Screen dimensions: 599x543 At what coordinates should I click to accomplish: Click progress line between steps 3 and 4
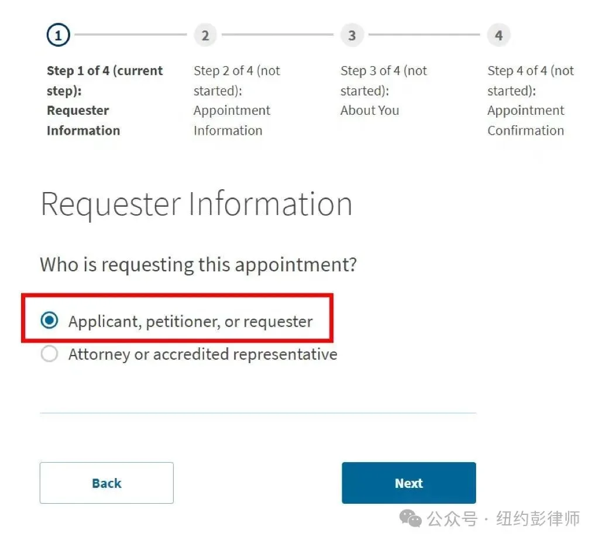pyautogui.click(x=424, y=35)
